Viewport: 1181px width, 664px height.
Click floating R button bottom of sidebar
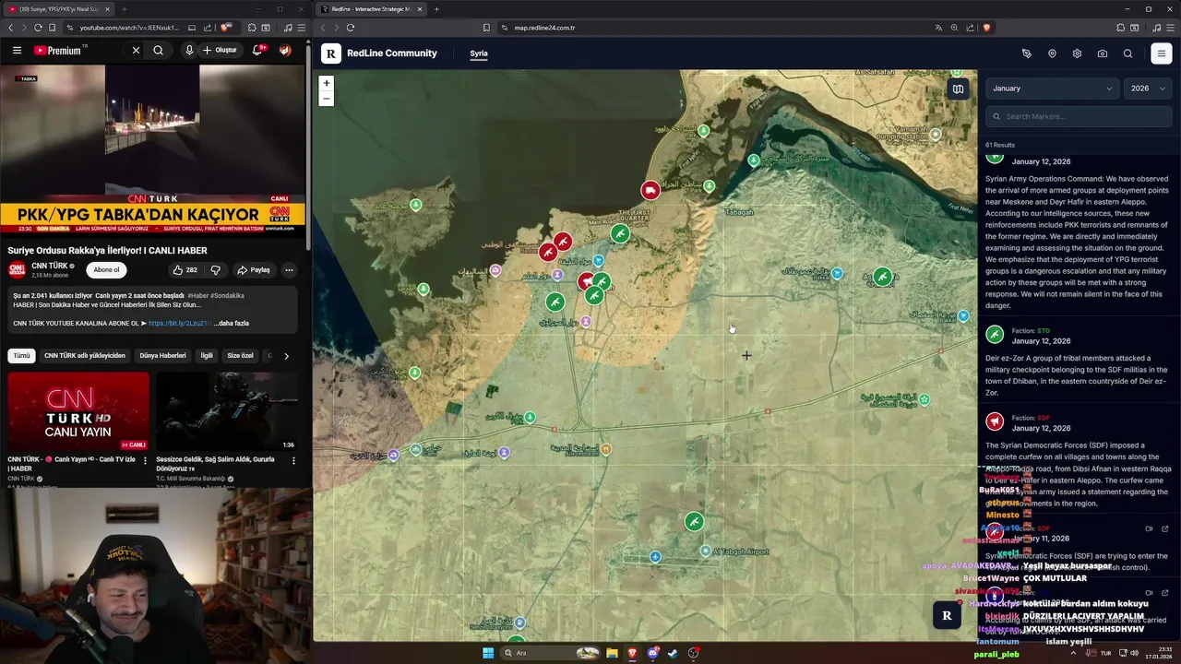[947, 616]
